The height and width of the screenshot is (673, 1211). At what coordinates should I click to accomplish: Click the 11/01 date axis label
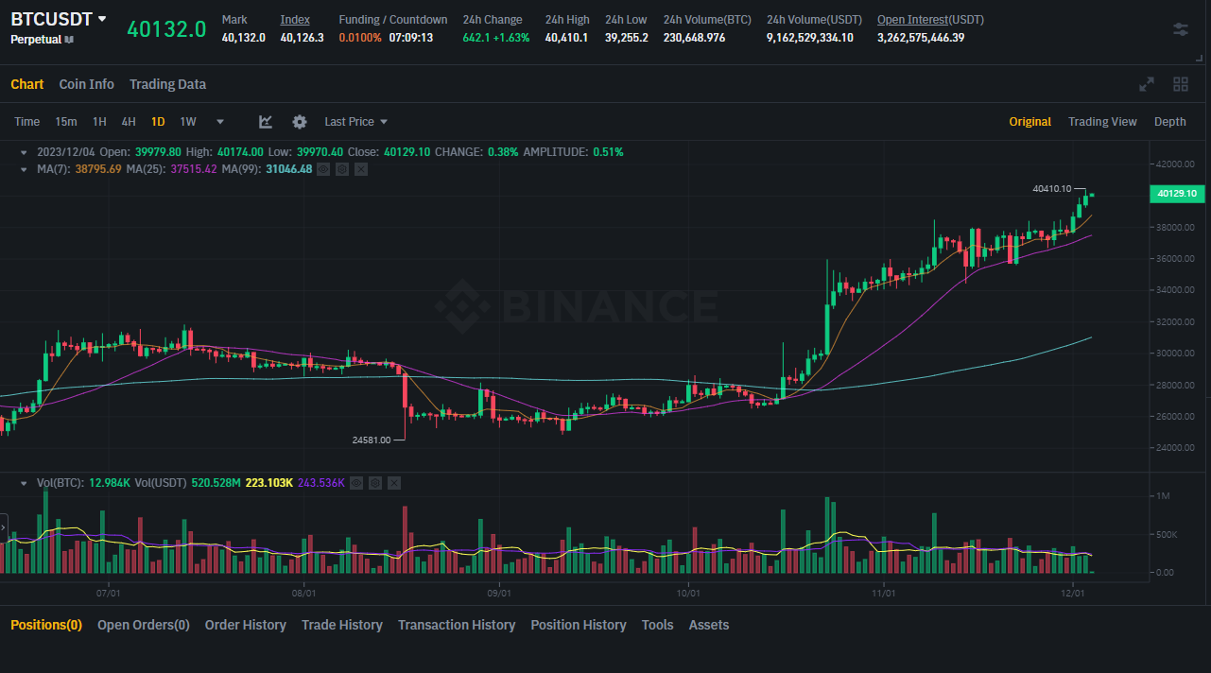(883, 594)
